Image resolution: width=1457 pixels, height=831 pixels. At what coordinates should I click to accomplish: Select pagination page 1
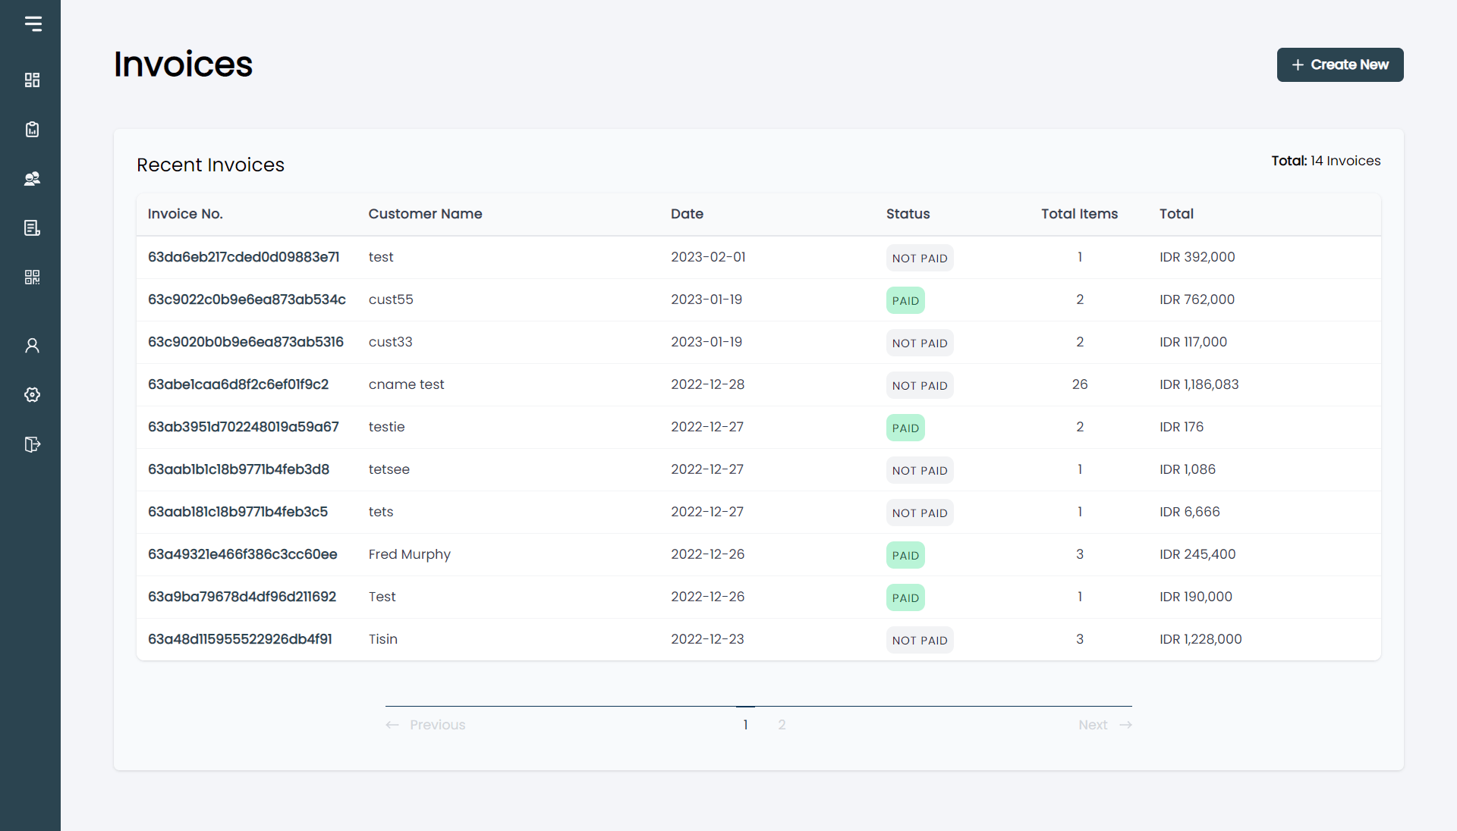745,725
